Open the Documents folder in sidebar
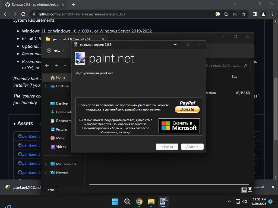Screen dimensions: 278x208 [x=61, y=121]
